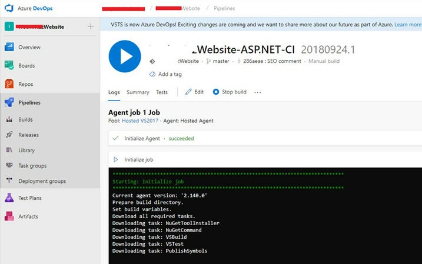Click 'Downloading task: VSBuild' log line

[149, 237]
